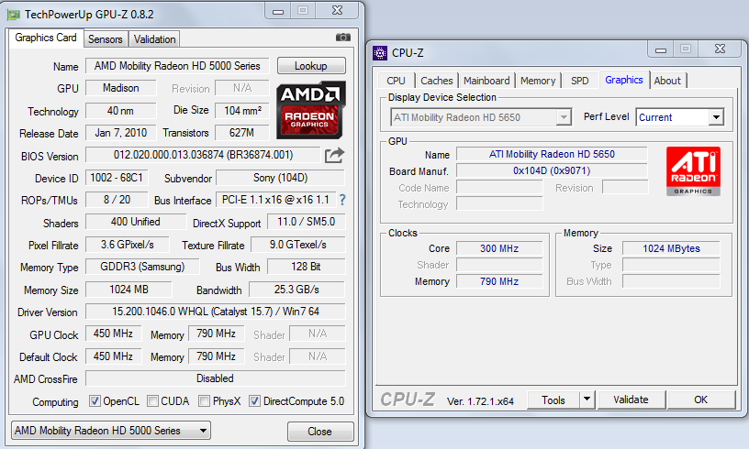Click the Release Date Jan 7, 2010 value
The width and height of the screenshot is (749, 449).
coord(121,133)
